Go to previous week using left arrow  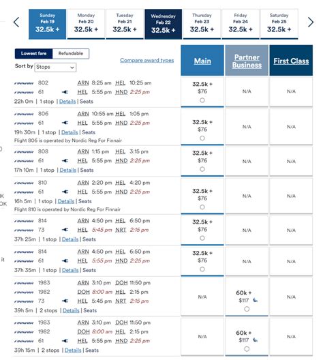pyautogui.click(x=16, y=22)
